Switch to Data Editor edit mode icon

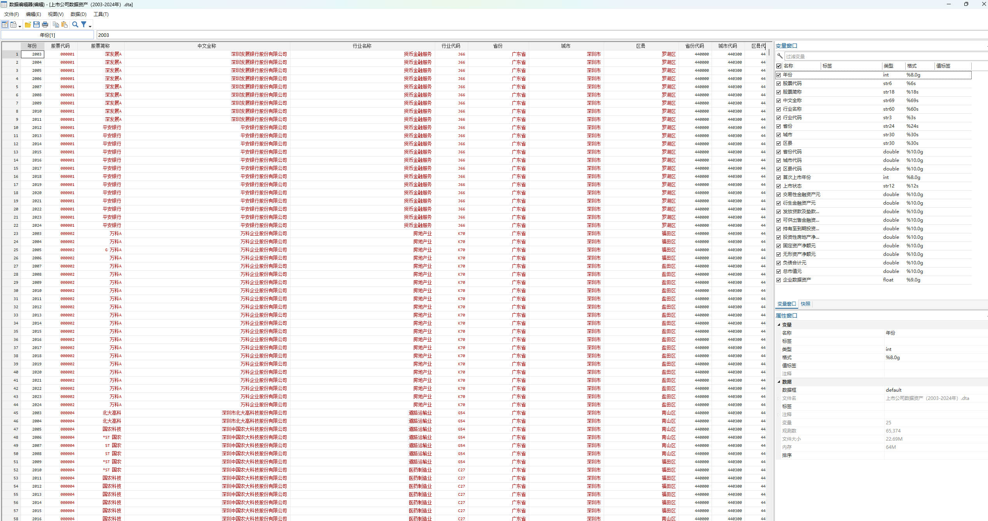point(5,24)
